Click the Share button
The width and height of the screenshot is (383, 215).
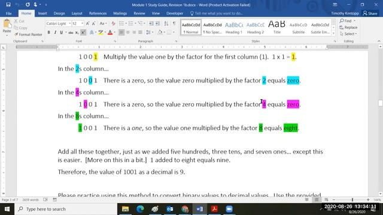(370, 13)
